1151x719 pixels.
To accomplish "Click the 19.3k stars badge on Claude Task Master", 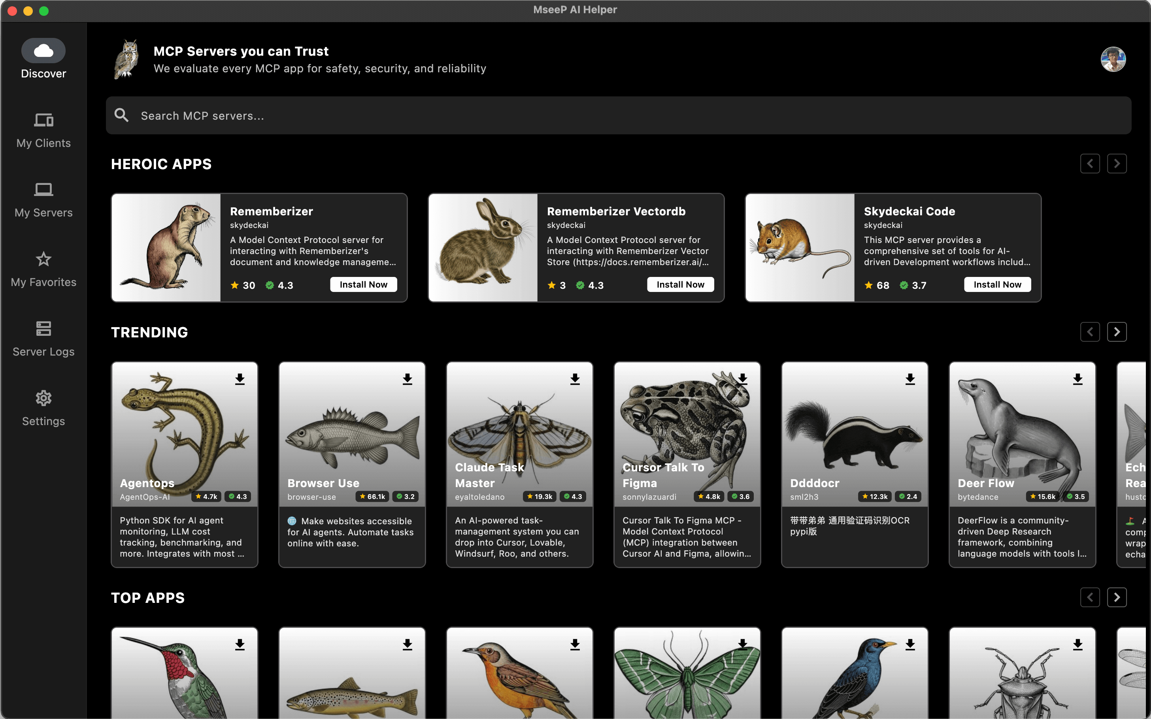I will click(x=540, y=497).
